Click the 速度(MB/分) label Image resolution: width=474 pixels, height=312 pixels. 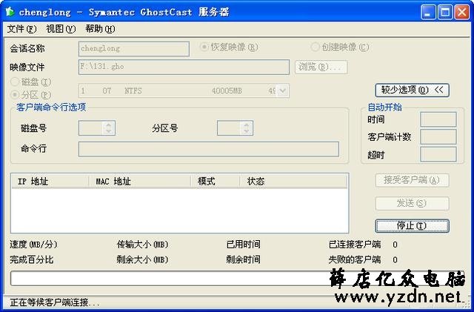point(33,245)
